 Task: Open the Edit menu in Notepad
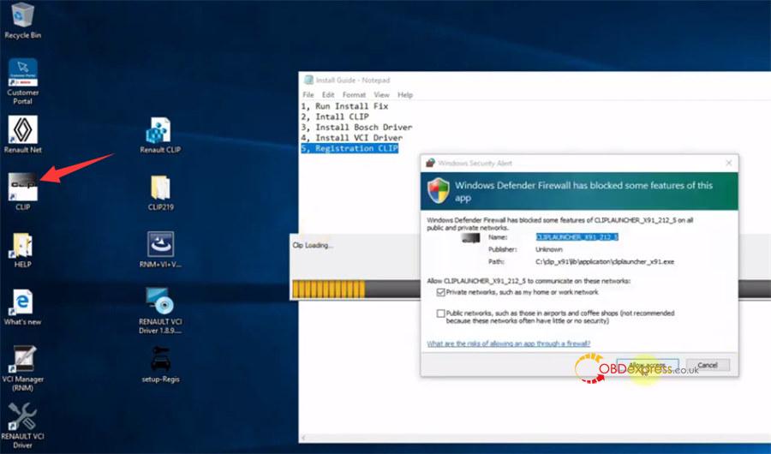(x=328, y=94)
